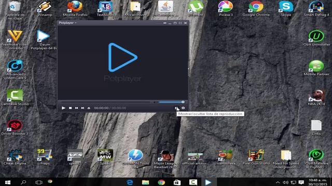Screen dimensions: 332x186
Task: Switch to PotPlayer taskbar button
Action: [x=209, y=182]
